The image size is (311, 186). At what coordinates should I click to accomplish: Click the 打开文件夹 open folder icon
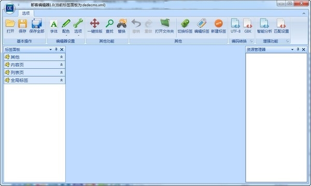point(165,23)
